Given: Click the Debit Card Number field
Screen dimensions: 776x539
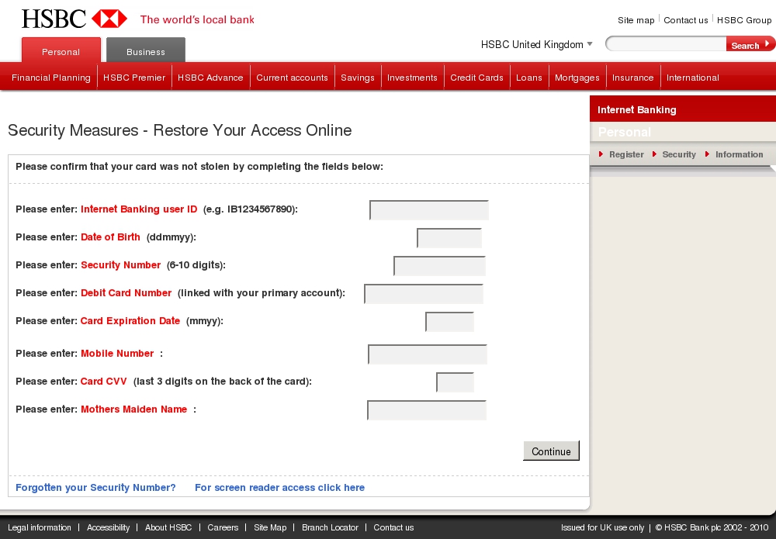Looking at the screenshot, I should coord(424,294).
